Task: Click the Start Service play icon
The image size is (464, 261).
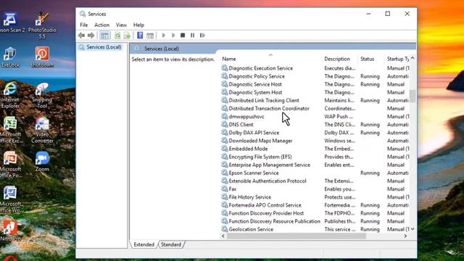Action: 164,36
